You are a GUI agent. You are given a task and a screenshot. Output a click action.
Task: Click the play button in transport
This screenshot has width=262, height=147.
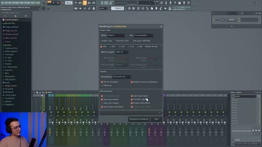54,3
